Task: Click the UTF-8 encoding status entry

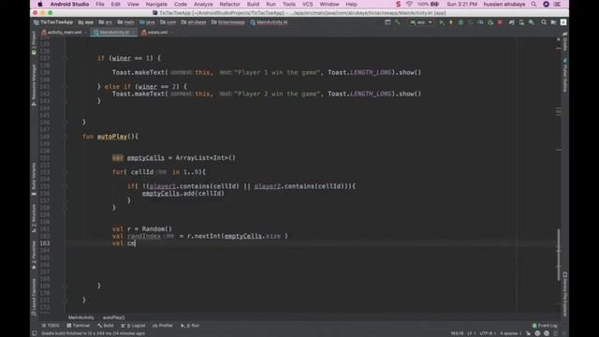Action: pos(487,333)
